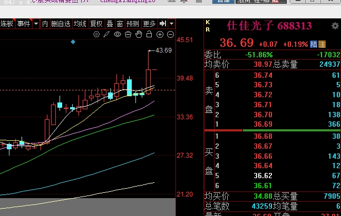Open the 均线 moving average option
Image resolution: width=341 pixels, height=216 pixels.
[80, 24]
